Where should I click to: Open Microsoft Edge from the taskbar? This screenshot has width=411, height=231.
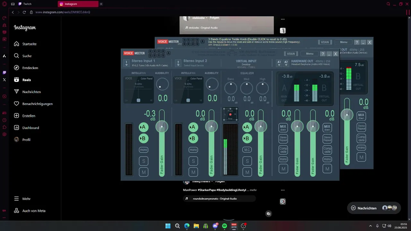[187, 226]
